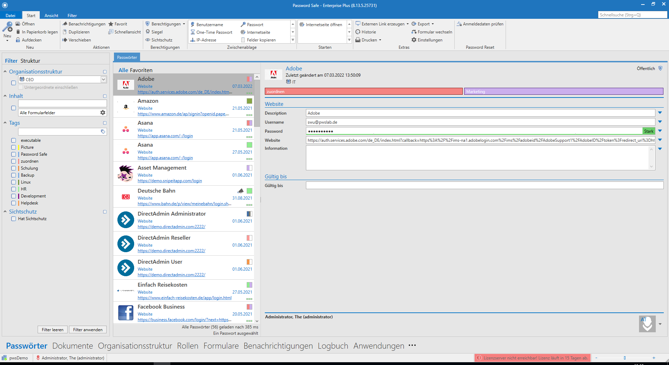Image resolution: width=669 pixels, height=365 pixels.
Task: Open the Externen Link erzeugen dropdown
Action: click(x=407, y=24)
